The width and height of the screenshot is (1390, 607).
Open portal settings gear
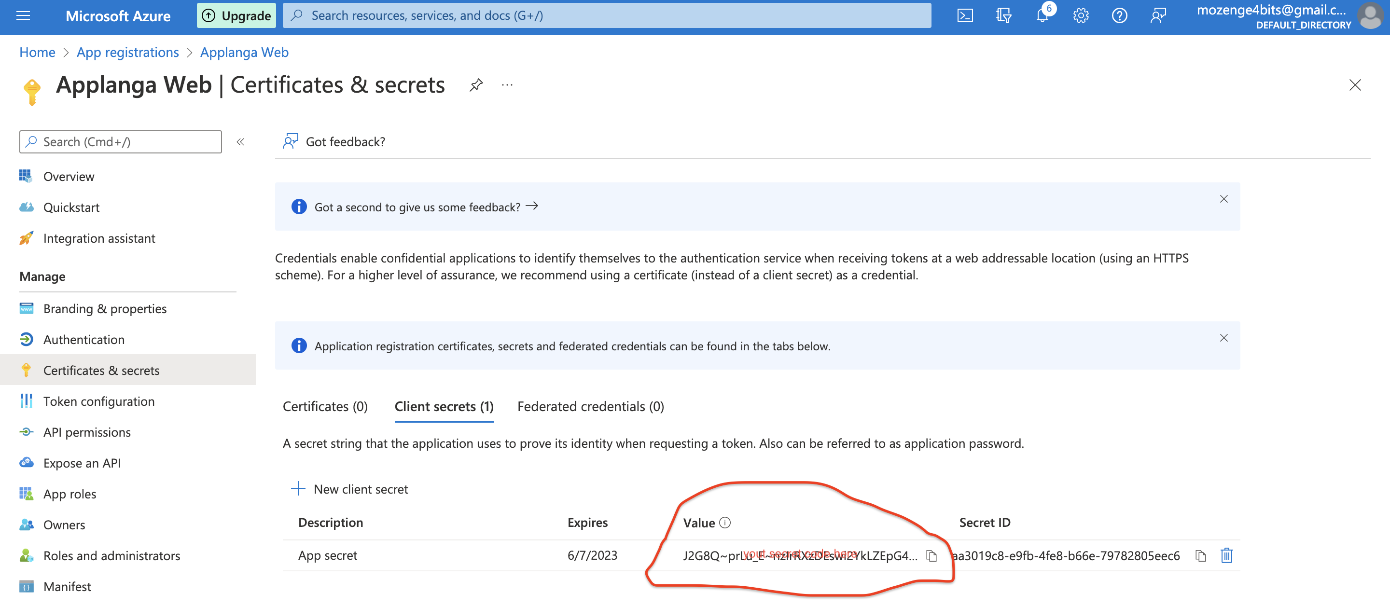pos(1081,15)
